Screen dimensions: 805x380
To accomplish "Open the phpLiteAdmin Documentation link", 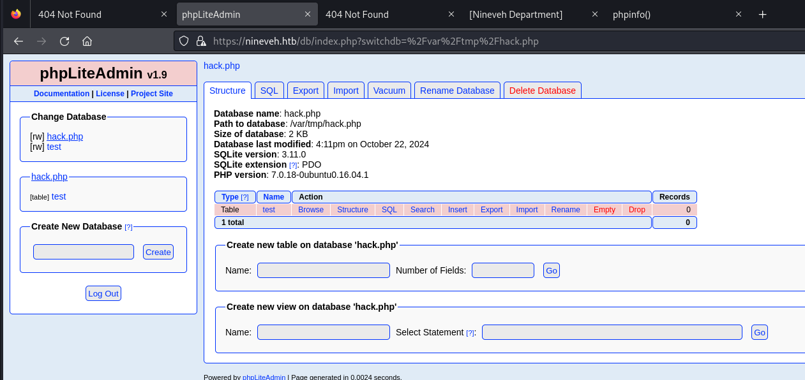I will [61, 94].
